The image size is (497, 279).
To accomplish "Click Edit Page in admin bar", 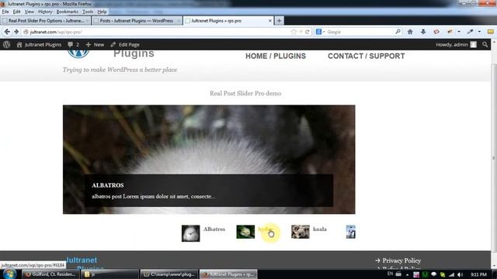I will pos(125,45).
